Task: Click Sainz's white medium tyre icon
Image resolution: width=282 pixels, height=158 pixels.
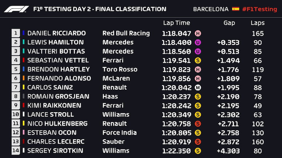Action: point(198,87)
